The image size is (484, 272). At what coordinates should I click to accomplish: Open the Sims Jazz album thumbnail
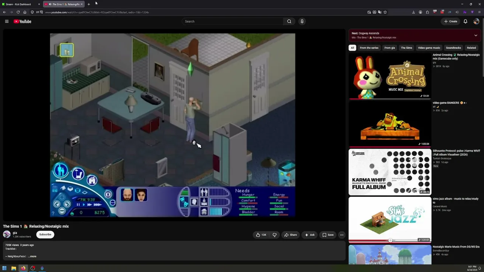coord(390,220)
